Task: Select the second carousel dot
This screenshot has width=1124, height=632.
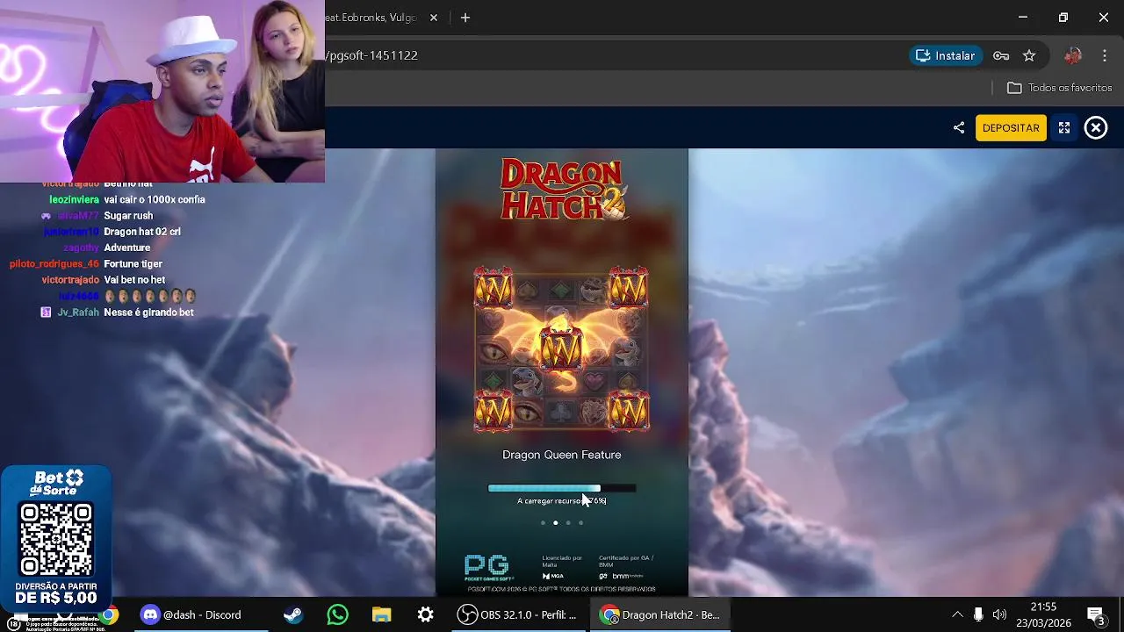Action: pos(555,523)
